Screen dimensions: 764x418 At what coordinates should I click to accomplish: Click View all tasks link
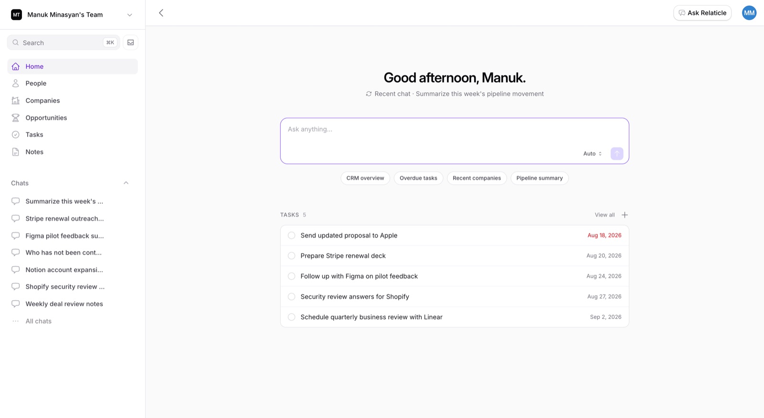click(605, 215)
